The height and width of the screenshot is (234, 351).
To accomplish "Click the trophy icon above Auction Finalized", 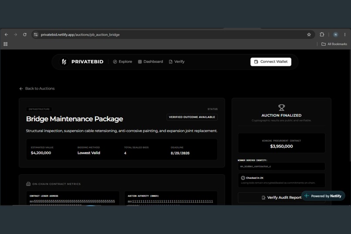I will click(281, 108).
